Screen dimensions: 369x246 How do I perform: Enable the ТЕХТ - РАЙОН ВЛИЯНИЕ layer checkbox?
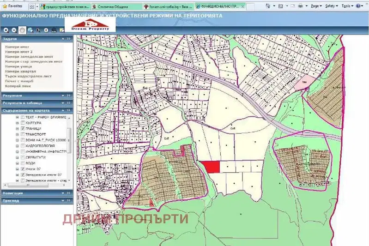tap(23, 117)
